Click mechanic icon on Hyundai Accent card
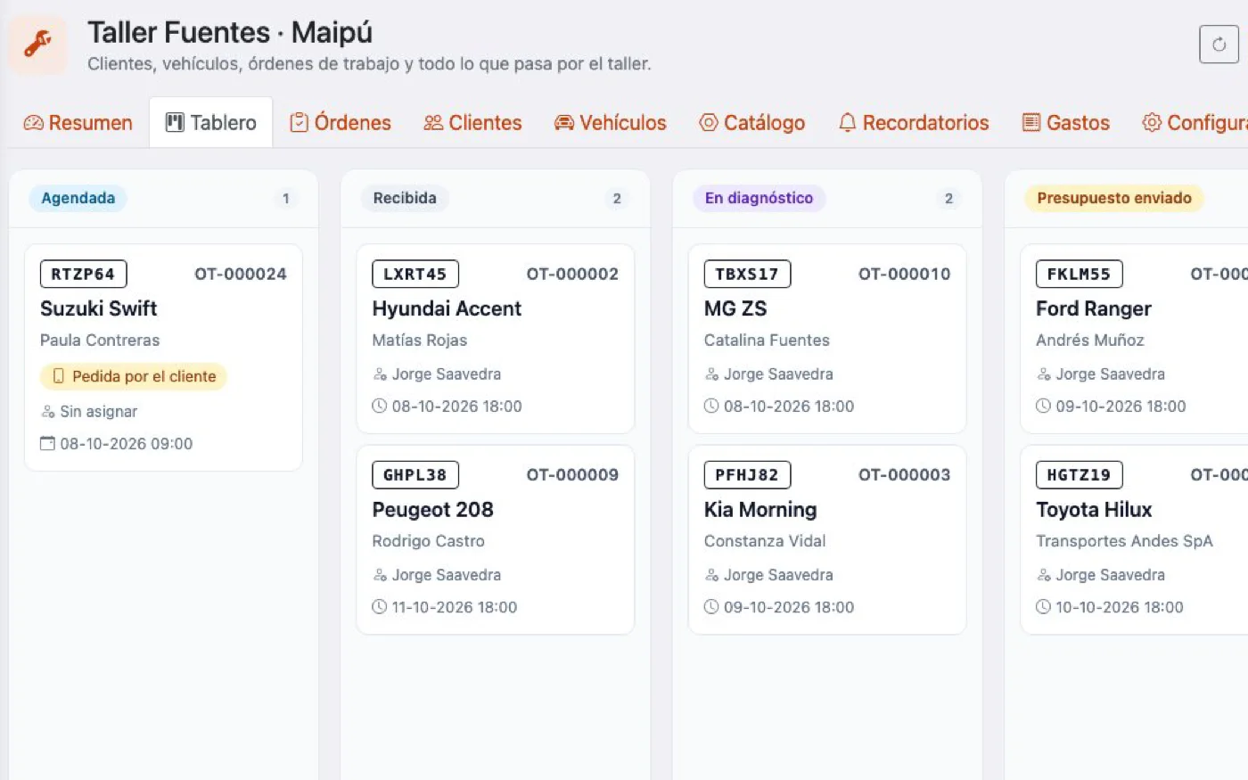Screen dimensions: 1248x780 click(x=380, y=374)
